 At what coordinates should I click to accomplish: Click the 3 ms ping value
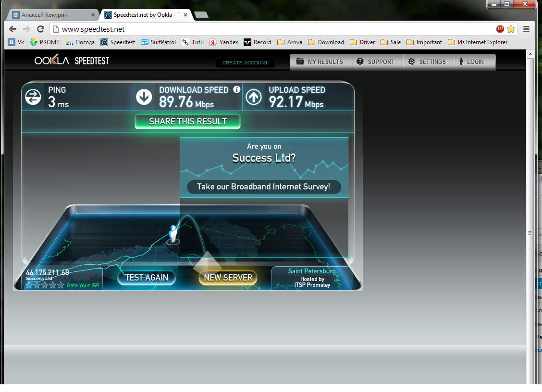tap(58, 102)
